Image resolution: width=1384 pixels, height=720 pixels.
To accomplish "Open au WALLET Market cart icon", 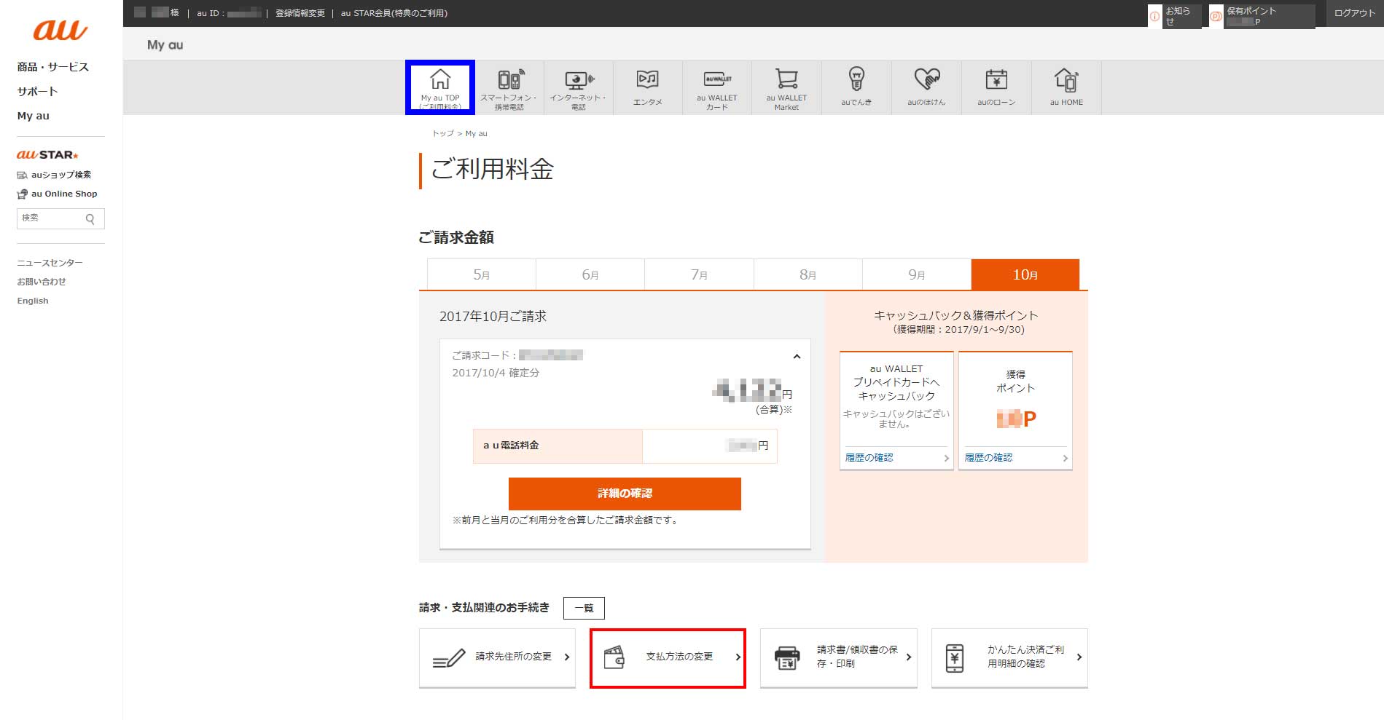I will [x=786, y=79].
